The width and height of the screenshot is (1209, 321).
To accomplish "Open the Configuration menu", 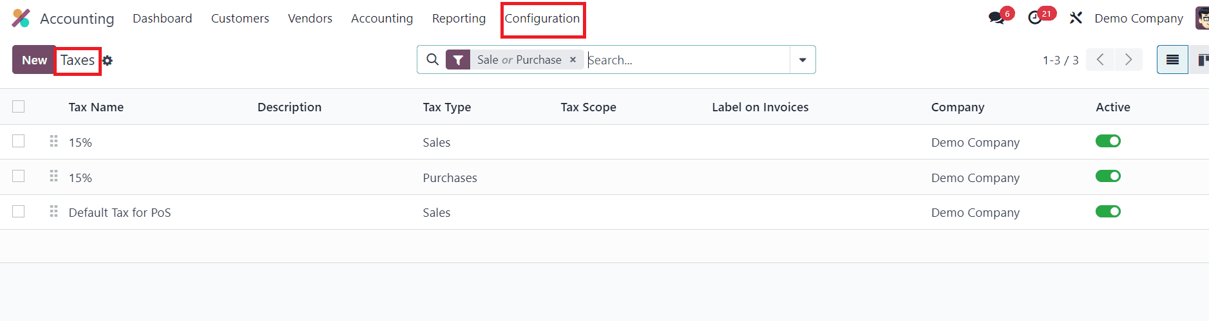I will 542,19.
